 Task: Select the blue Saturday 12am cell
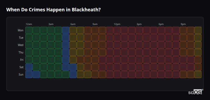coord(29,67)
